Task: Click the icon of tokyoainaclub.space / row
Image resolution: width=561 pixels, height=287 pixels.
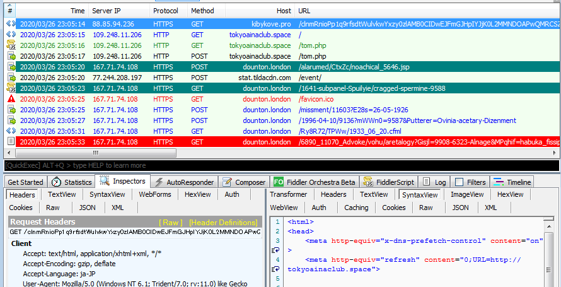Action: (11, 35)
